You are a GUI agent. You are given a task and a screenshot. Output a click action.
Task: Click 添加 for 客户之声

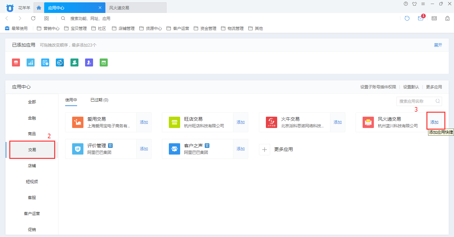pos(241,149)
